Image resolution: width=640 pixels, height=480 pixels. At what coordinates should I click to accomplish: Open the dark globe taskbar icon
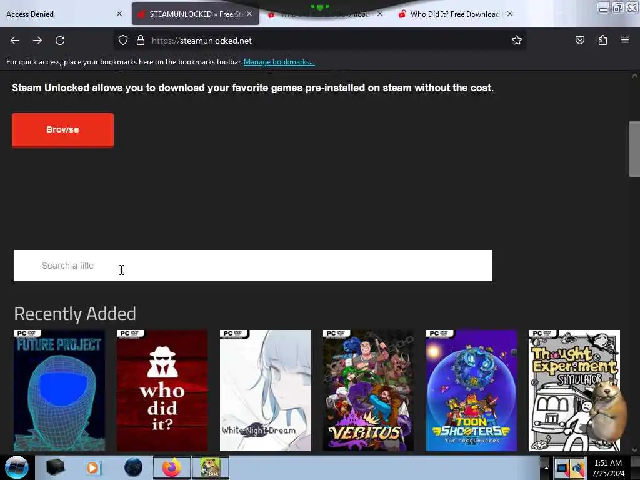[x=134, y=467]
